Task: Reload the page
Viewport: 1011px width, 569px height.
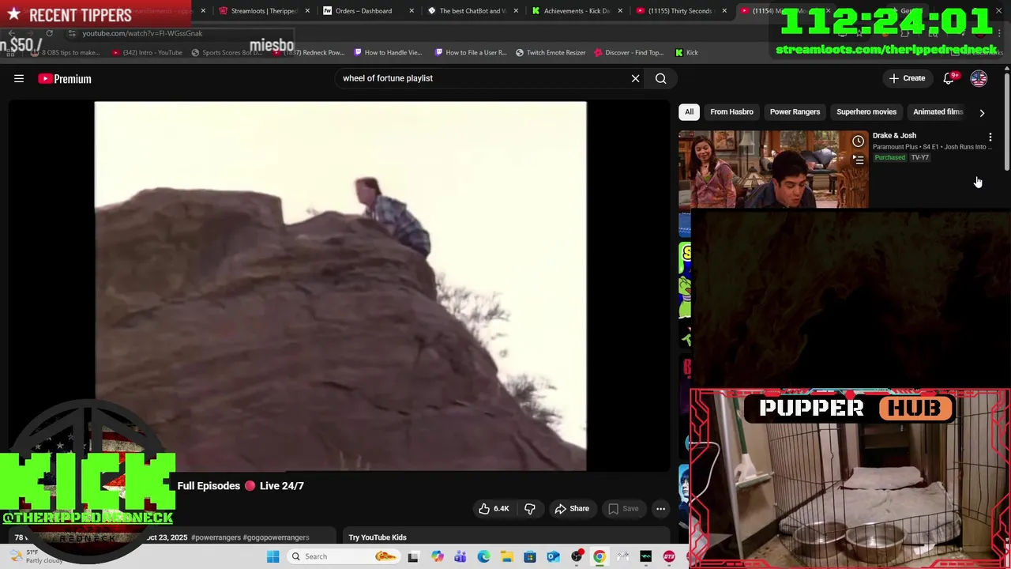Action: tap(49, 33)
